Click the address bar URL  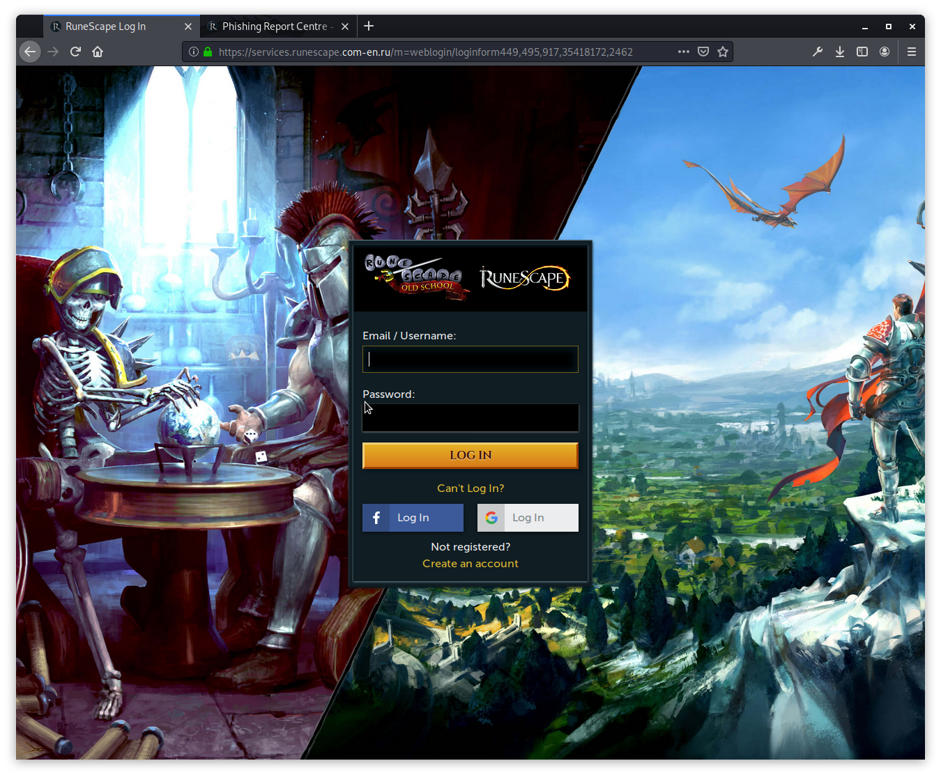pos(425,52)
